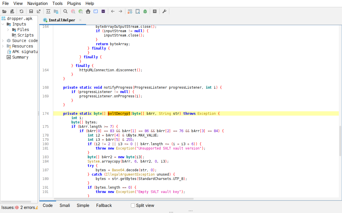Click the Base64.decode call

click(125, 170)
